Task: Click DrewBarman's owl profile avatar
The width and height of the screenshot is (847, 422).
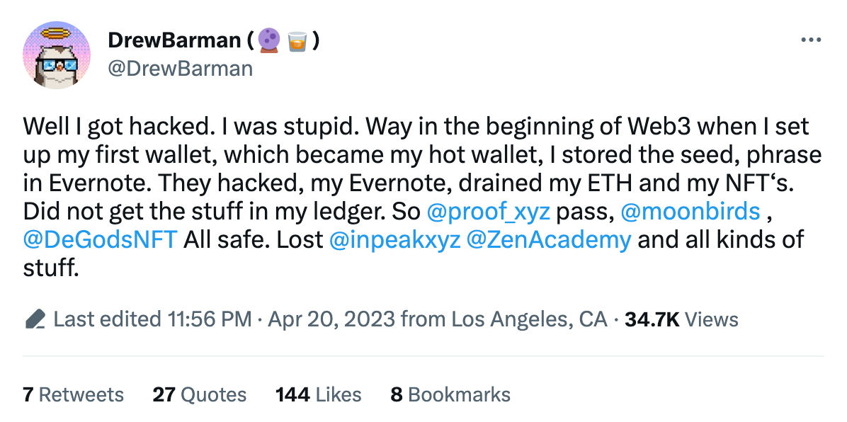Action: click(x=57, y=55)
